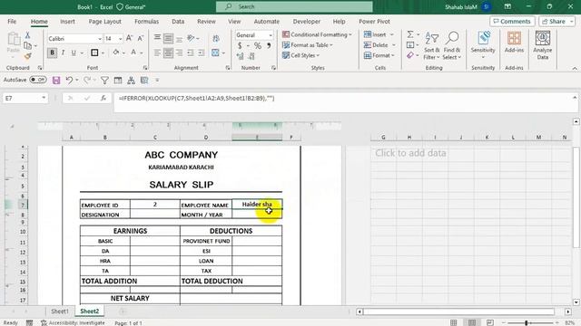The height and width of the screenshot is (326, 581).
Task: Click the Format Painter brush icon
Action: (27, 56)
